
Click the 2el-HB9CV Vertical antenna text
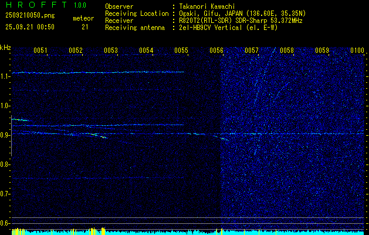pos(228,28)
